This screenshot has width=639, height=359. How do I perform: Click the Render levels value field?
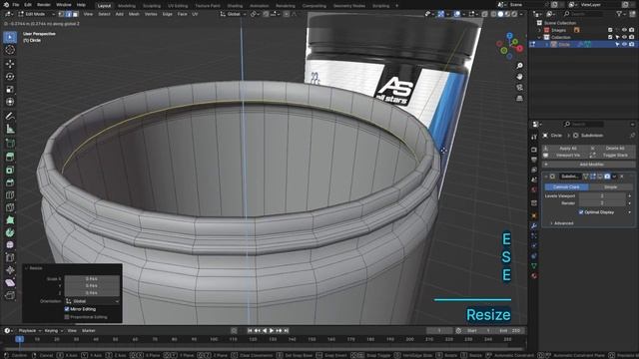(x=602, y=203)
